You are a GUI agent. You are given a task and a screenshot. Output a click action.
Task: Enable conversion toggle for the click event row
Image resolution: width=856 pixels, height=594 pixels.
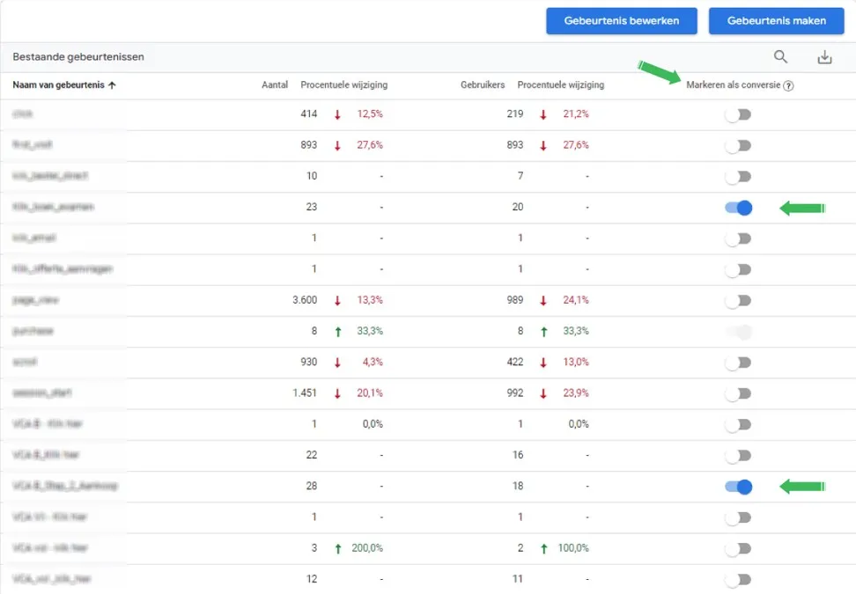[x=737, y=114]
